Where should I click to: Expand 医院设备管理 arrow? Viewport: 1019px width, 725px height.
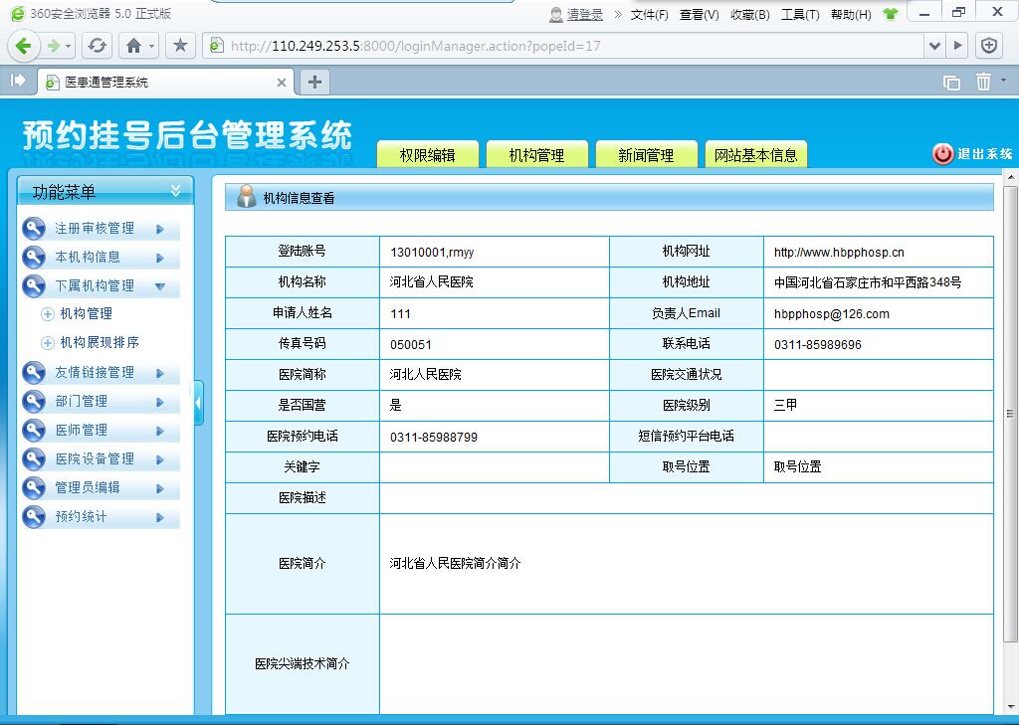coord(160,459)
